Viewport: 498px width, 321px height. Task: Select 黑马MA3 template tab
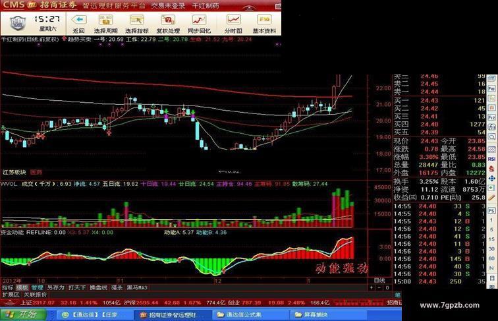137,287
